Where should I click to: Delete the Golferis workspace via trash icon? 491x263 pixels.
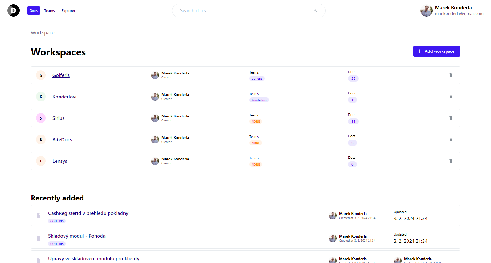[451, 75]
